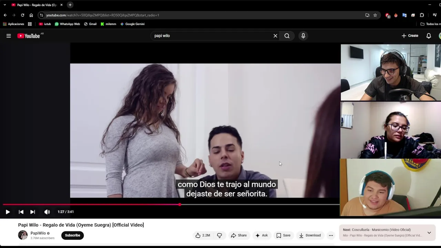Open the WhatsApp Web bookmark
Screen dimensions: 441x248
click(x=67, y=24)
